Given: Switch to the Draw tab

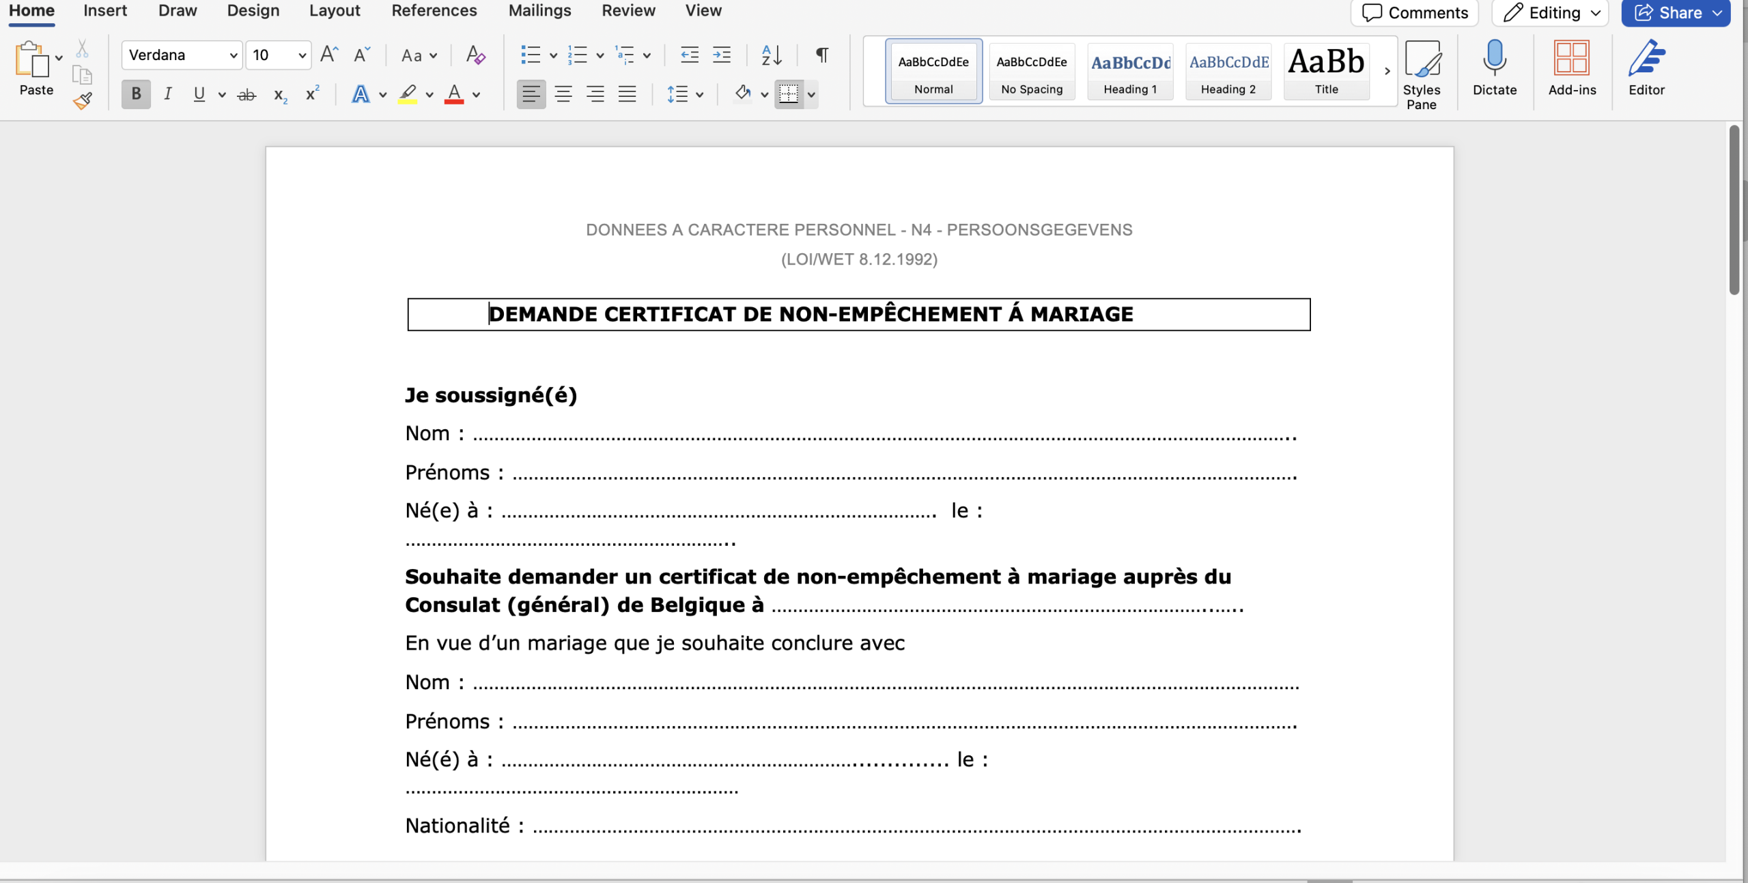Looking at the screenshot, I should coord(178,11).
